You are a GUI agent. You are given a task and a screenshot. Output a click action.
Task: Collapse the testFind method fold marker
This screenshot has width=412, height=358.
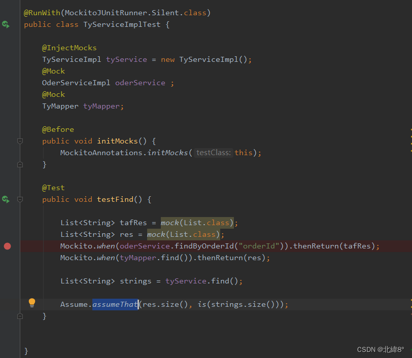(20, 199)
